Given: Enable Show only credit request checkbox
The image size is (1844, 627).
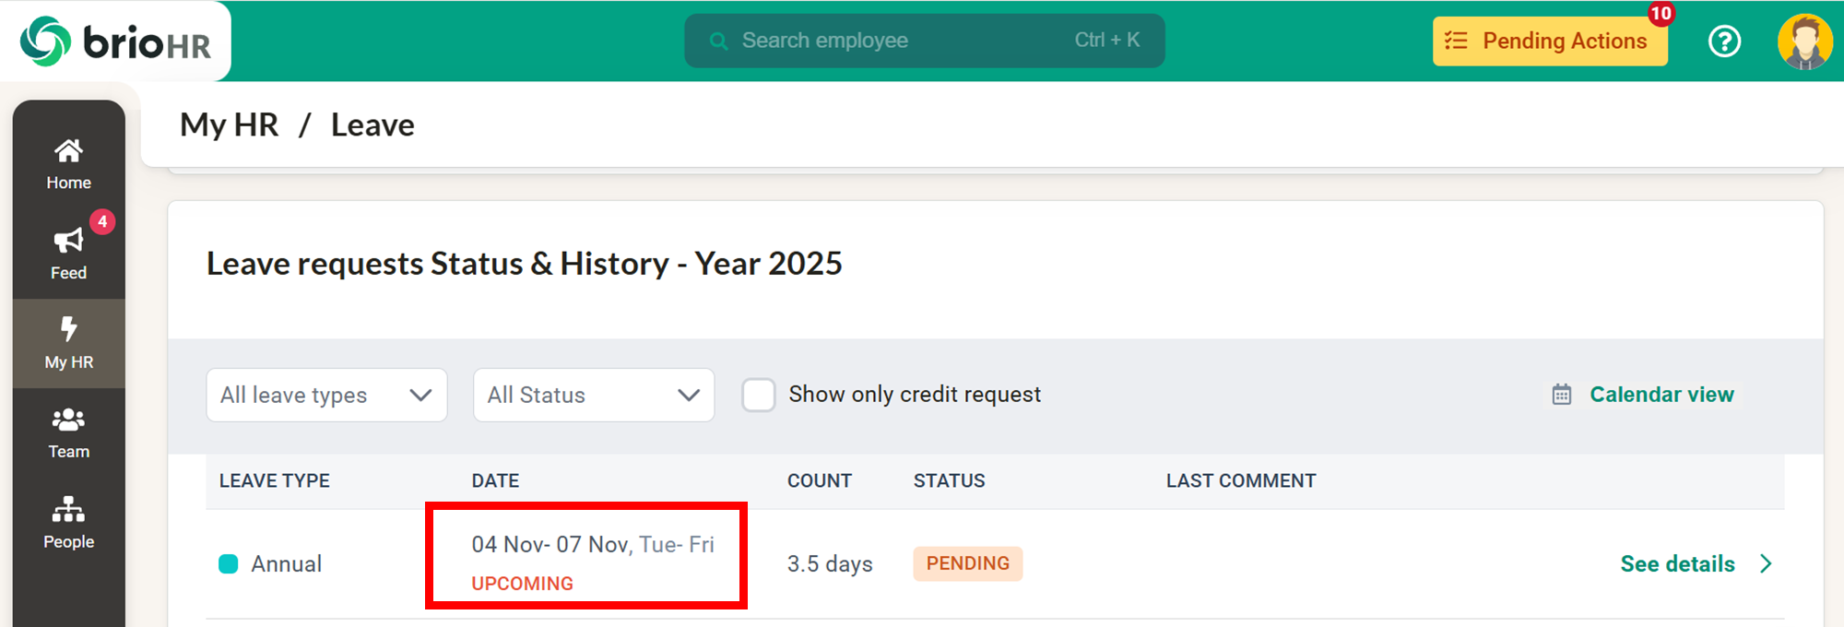Looking at the screenshot, I should 759,395.
